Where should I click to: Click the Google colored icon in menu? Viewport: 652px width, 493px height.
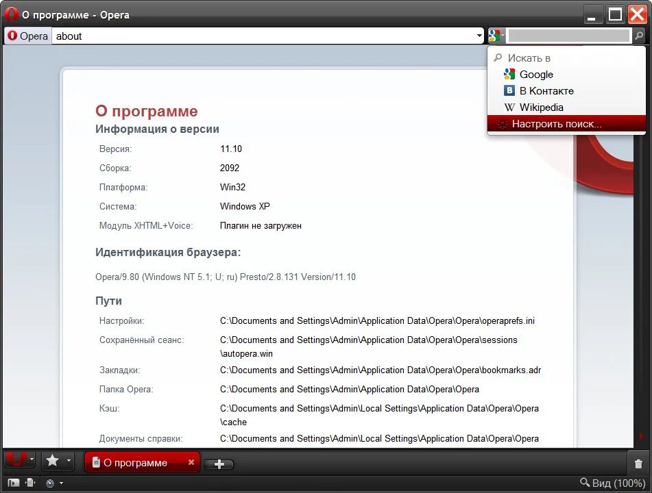(x=509, y=75)
